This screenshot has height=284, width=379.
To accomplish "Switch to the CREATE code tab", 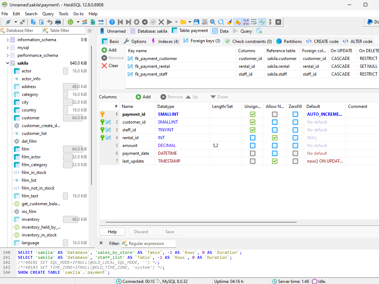I will click(322, 42).
